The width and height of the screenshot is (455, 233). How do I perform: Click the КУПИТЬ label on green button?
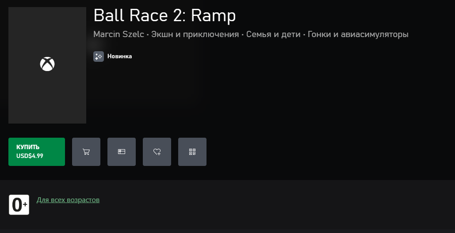coord(28,147)
